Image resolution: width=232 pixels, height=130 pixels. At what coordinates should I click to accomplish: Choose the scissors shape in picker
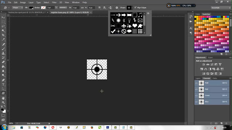click(x=113, y=26)
